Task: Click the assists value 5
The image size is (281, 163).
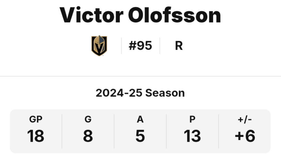Action: point(140,136)
